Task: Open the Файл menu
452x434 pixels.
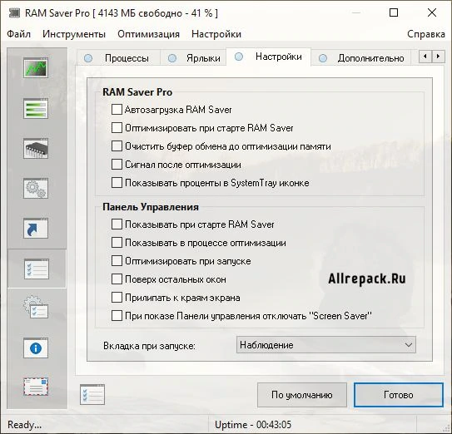Action: point(19,34)
